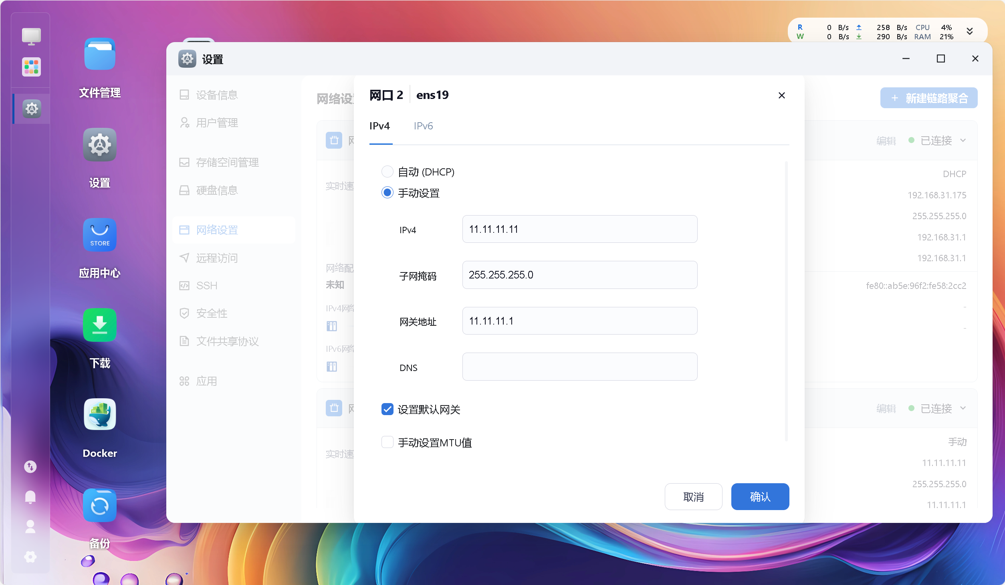Click the IPv4 address input field
This screenshot has height=585, width=1005.
click(580, 229)
